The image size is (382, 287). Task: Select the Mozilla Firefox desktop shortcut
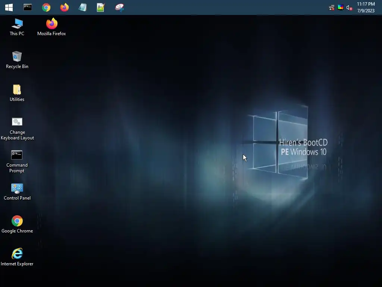[51, 27]
